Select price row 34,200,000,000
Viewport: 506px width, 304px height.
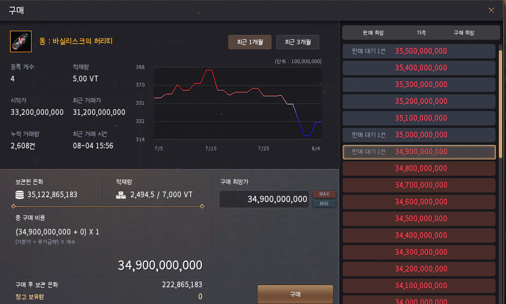(x=419, y=269)
